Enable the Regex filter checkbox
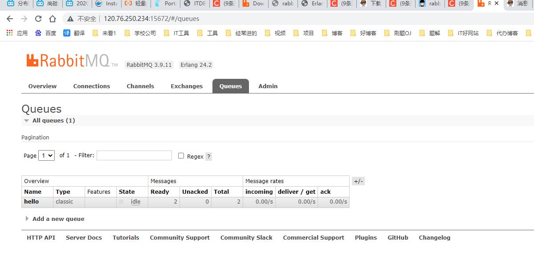 pos(181,156)
